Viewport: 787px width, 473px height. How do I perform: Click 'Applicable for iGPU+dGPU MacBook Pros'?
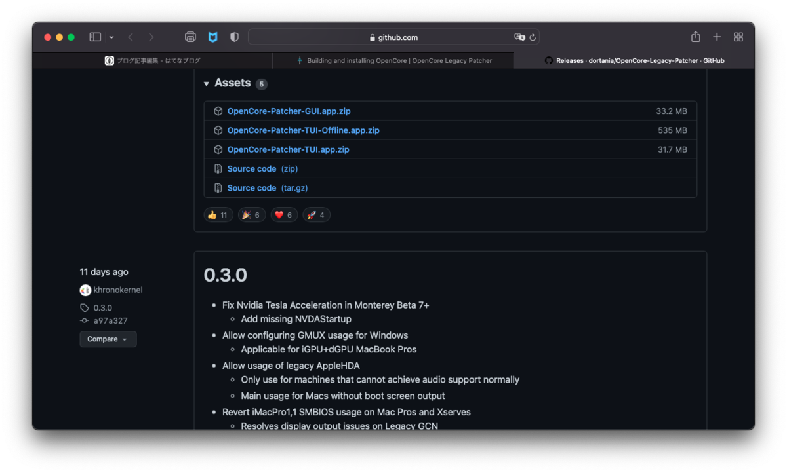[329, 349]
